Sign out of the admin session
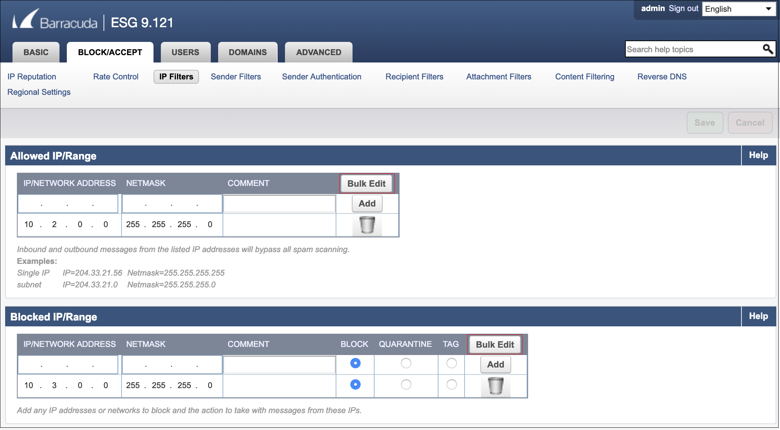Viewport: 780px width, 430px height. pyautogui.click(x=683, y=8)
